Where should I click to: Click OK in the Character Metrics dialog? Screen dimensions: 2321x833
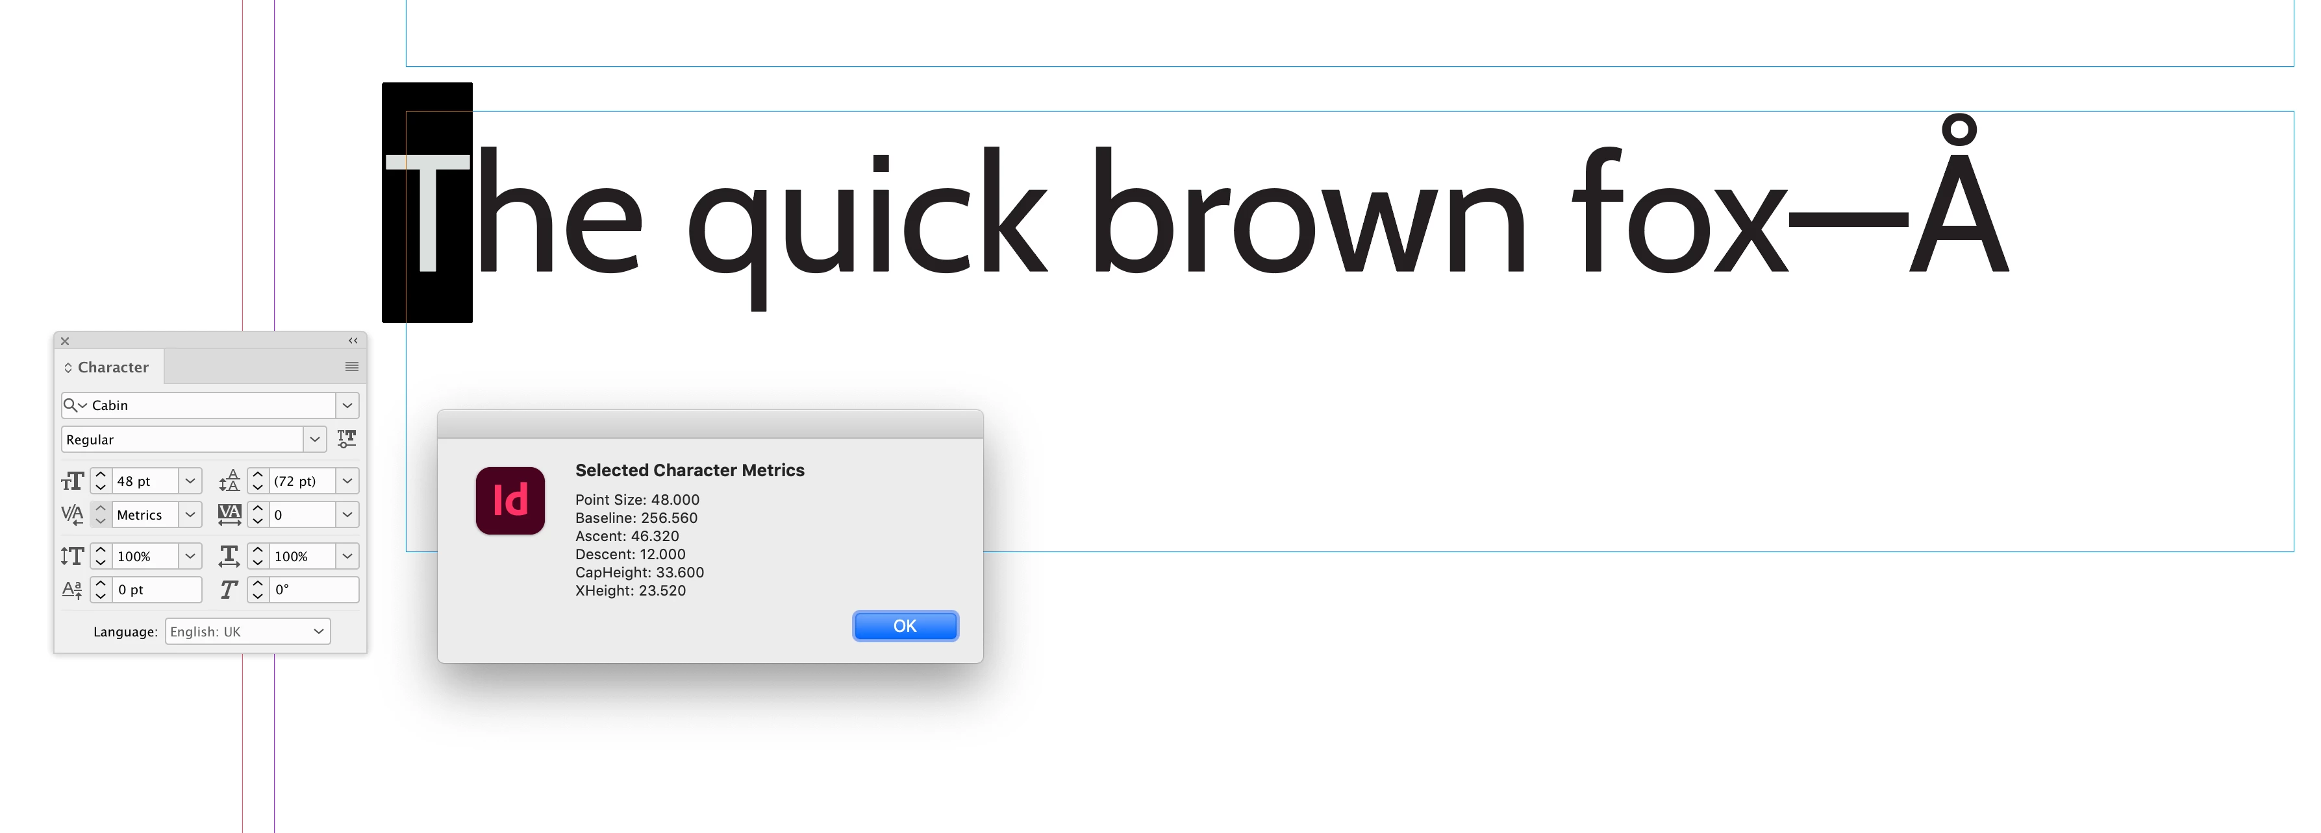(x=905, y=626)
